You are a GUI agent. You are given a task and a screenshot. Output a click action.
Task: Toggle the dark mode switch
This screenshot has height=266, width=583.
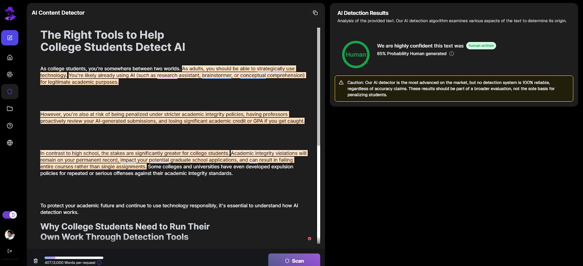coord(10,215)
